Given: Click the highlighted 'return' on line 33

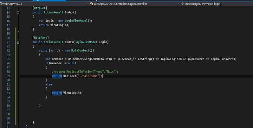Looking at the screenshot, I should 57,93.
